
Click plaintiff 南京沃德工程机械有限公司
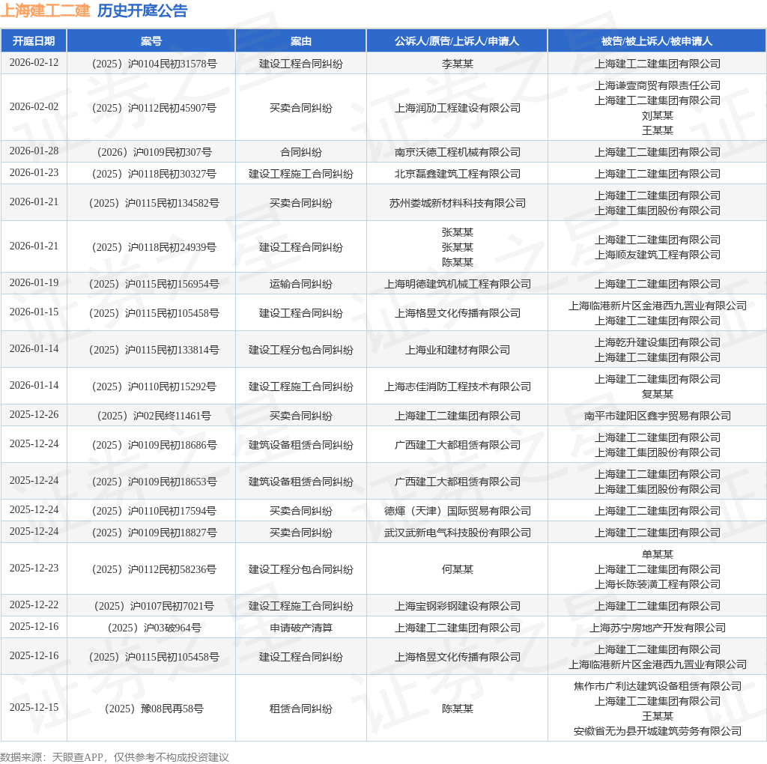[x=458, y=152]
